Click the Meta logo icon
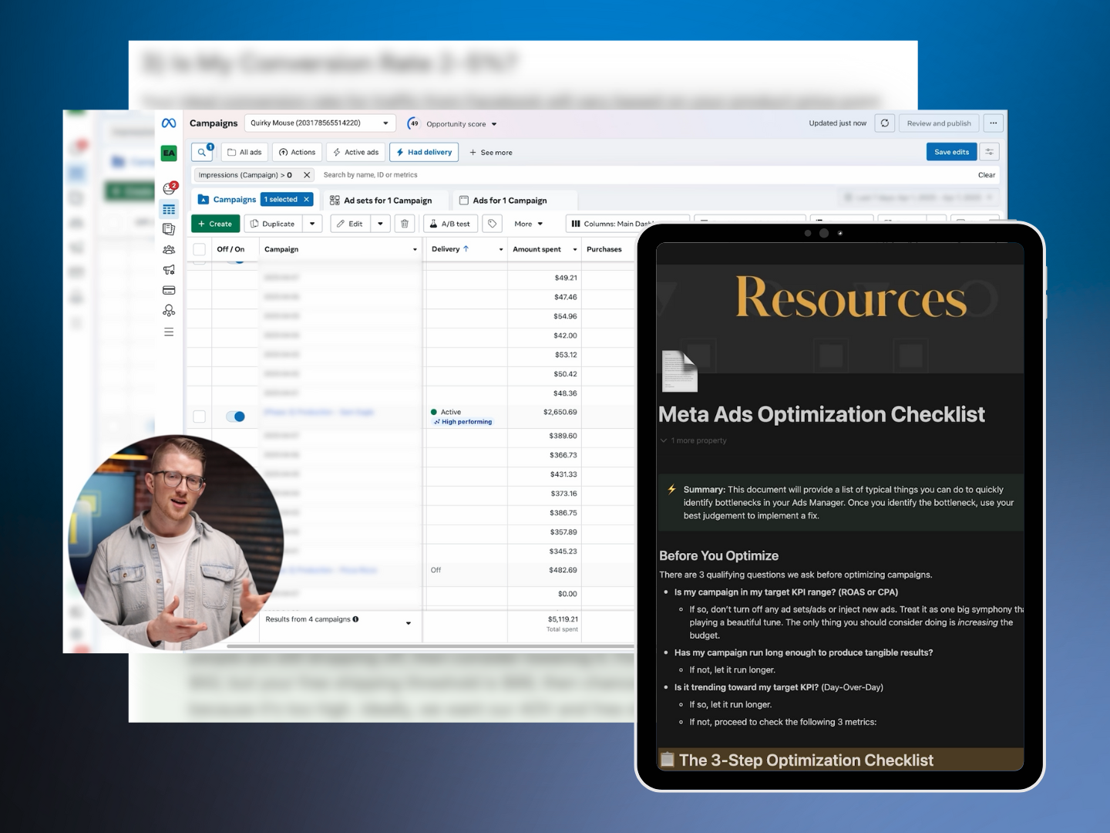Image resolution: width=1110 pixels, height=833 pixels. click(169, 123)
